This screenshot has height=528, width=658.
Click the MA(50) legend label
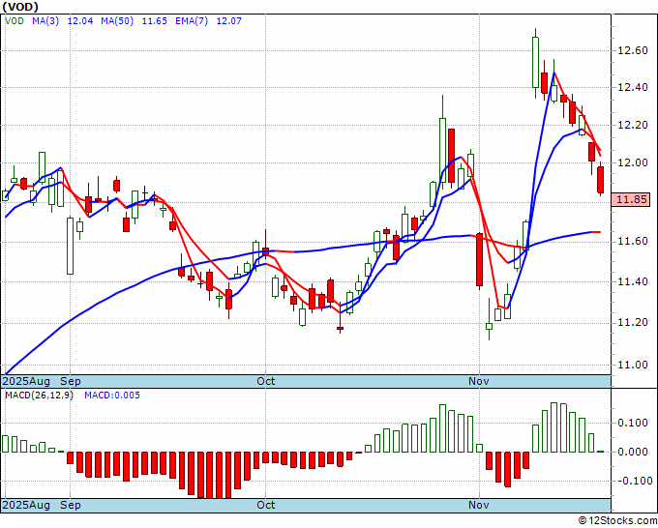(x=117, y=20)
